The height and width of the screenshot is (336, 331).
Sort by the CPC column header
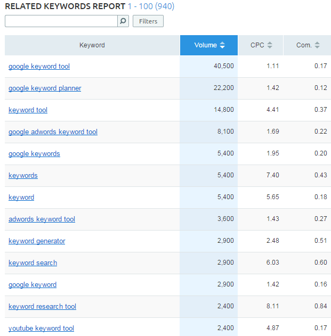coord(261,45)
